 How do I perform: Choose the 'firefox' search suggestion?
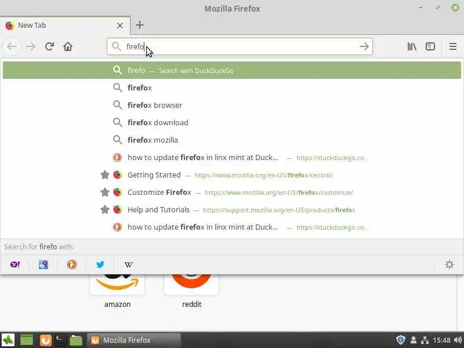(232, 88)
